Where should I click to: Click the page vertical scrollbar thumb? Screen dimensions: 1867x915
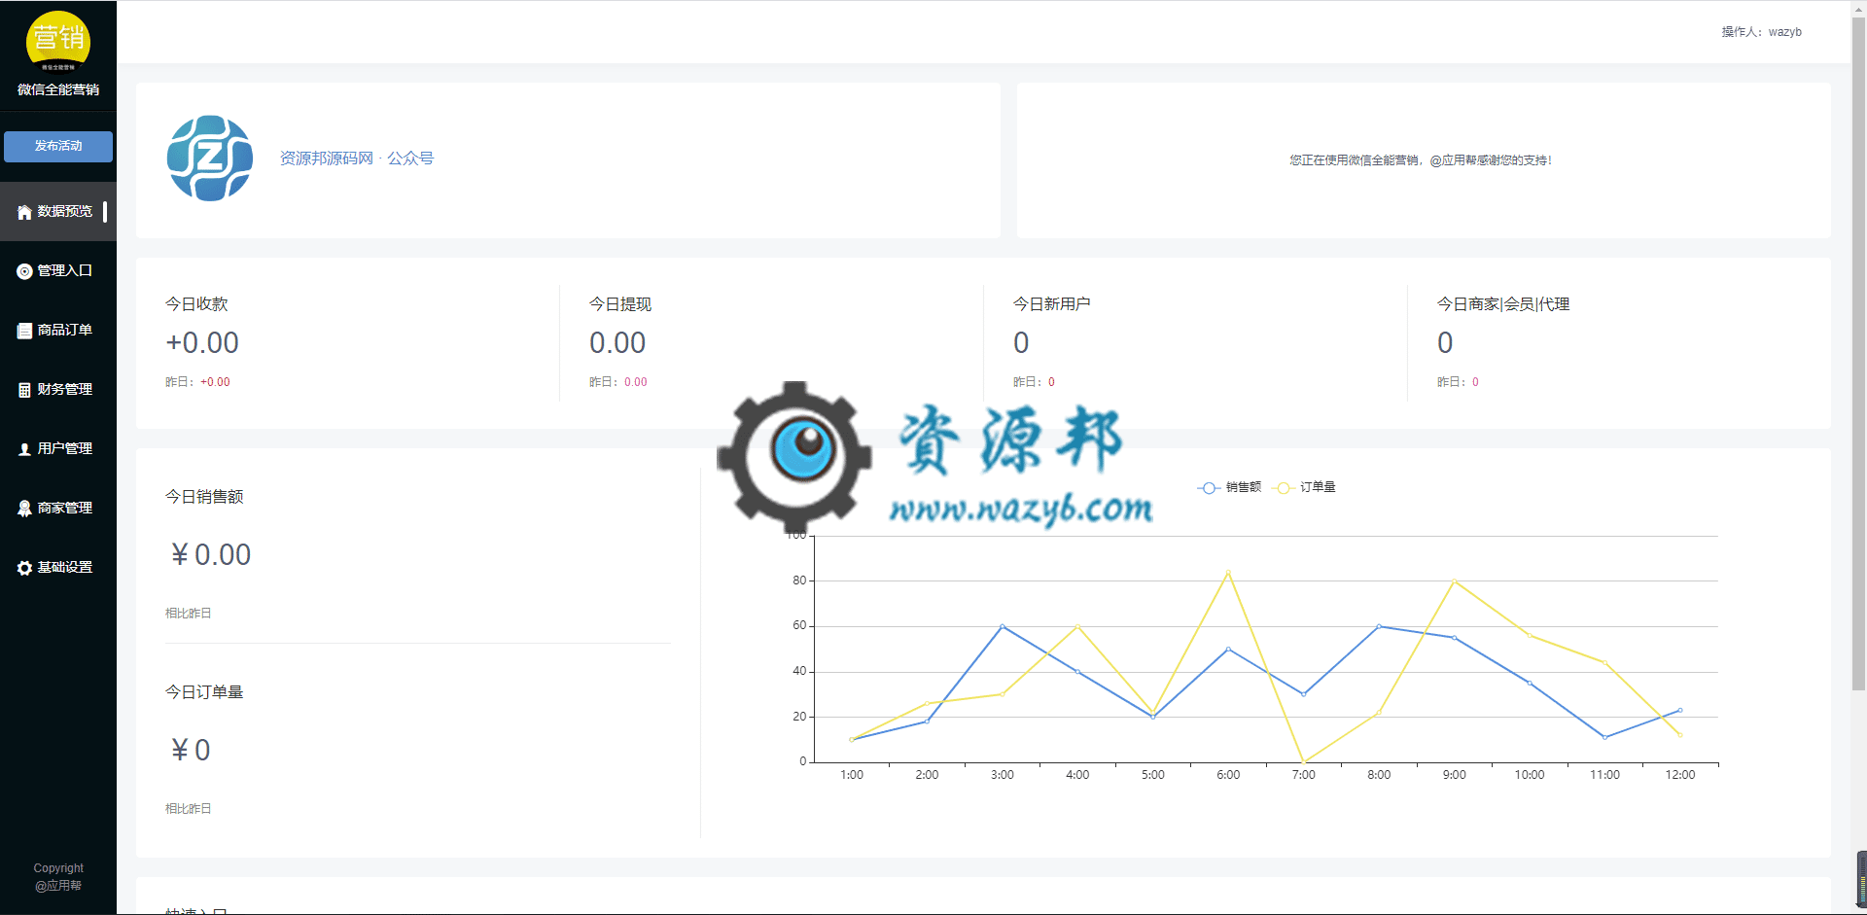pyautogui.click(x=1858, y=355)
